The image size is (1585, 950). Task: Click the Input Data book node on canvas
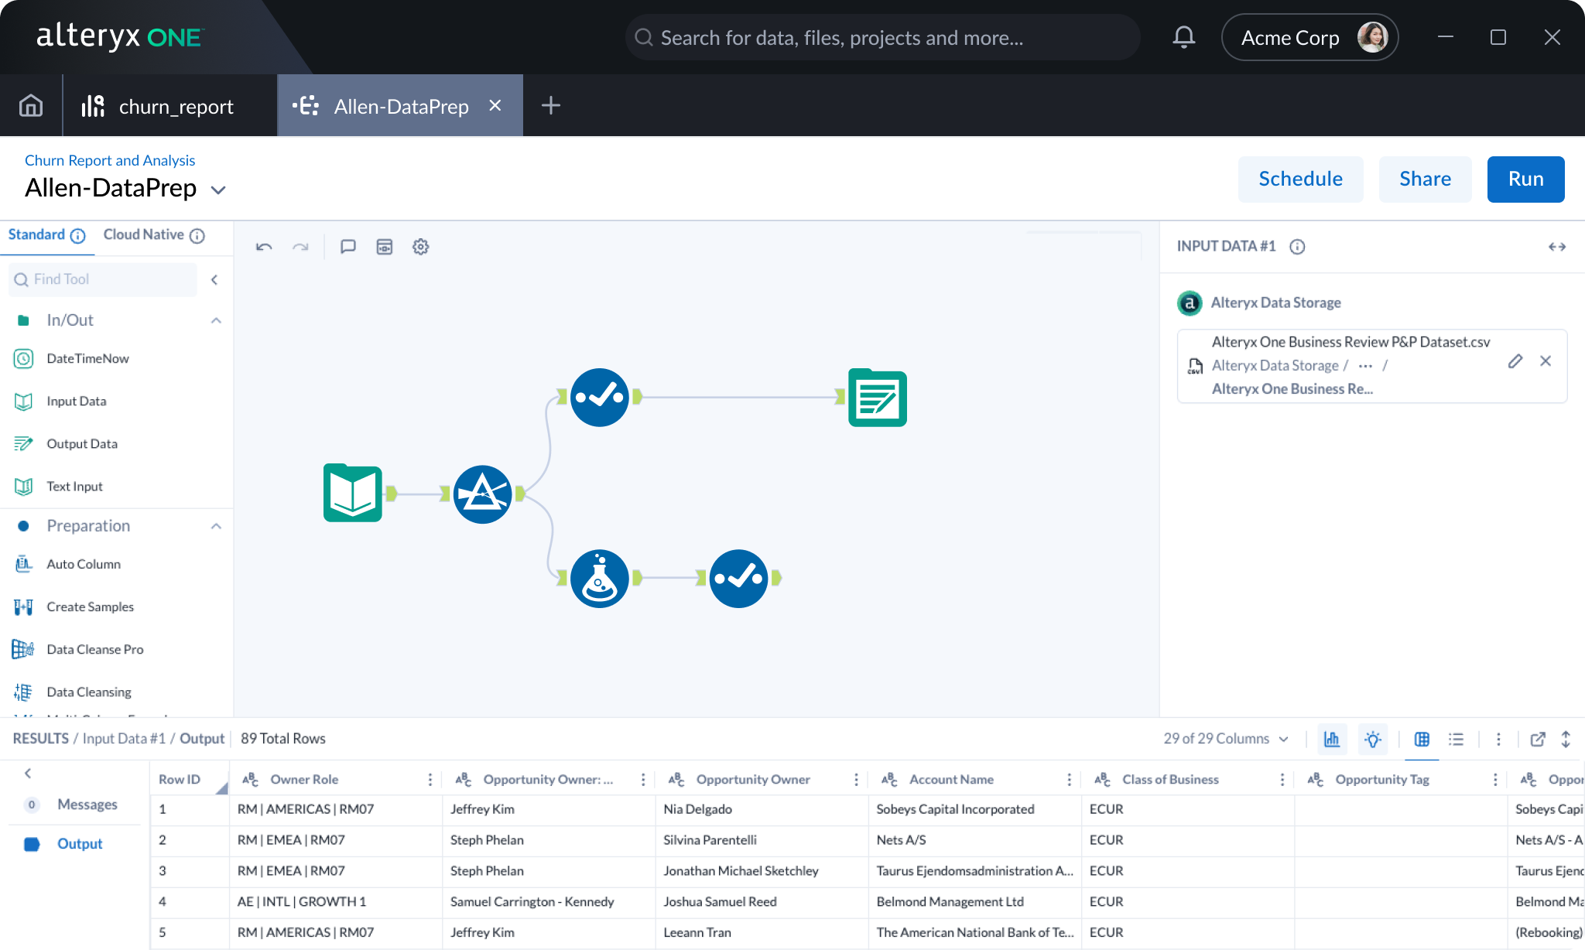click(352, 494)
